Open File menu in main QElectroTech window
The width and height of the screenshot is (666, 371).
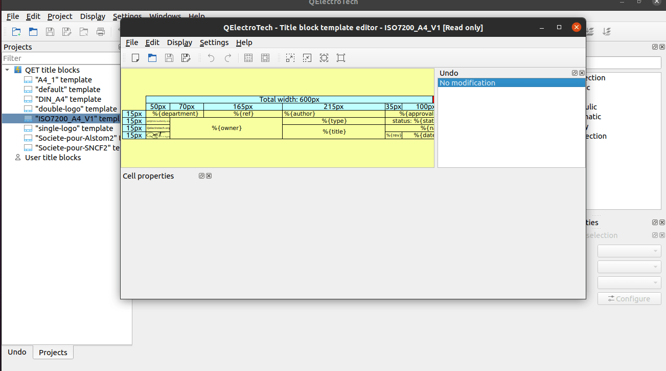pyautogui.click(x=13, y=16)
